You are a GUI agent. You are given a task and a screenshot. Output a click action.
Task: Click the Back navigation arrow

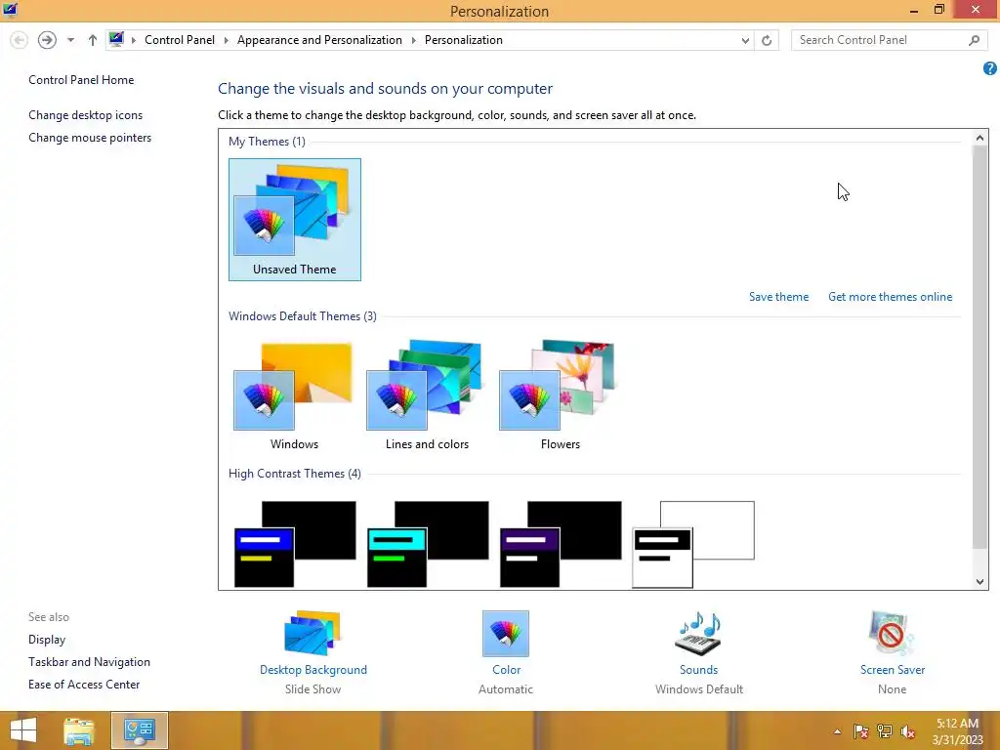click(x=20, y=40)
